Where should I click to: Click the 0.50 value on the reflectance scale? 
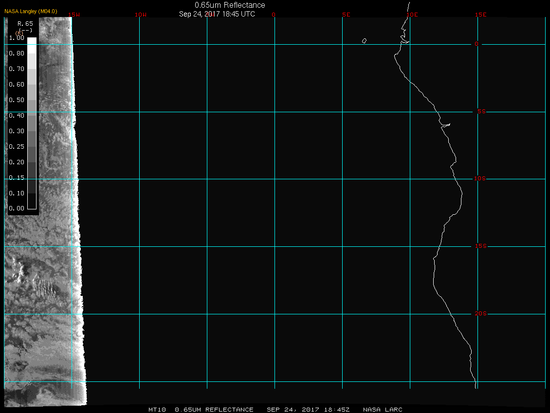tap(17, 100)
